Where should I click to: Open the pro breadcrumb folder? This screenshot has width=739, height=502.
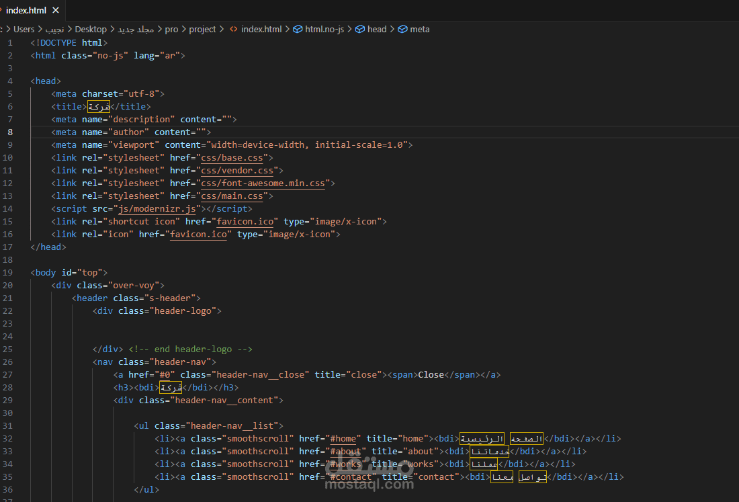click(171, 29)
